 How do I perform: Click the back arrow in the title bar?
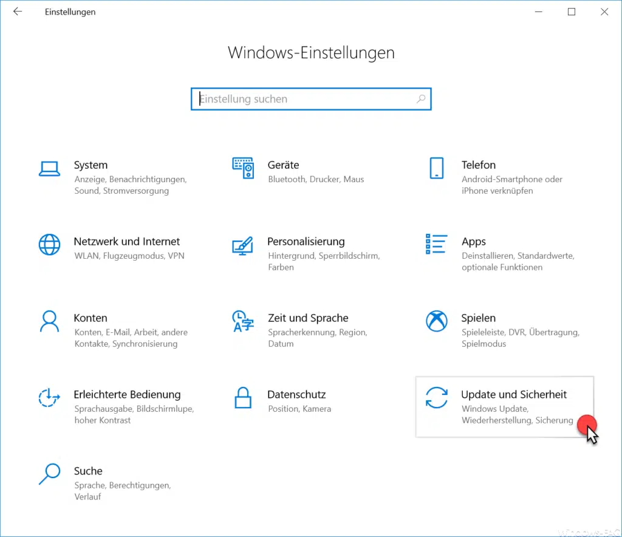[x=17, y=11]
